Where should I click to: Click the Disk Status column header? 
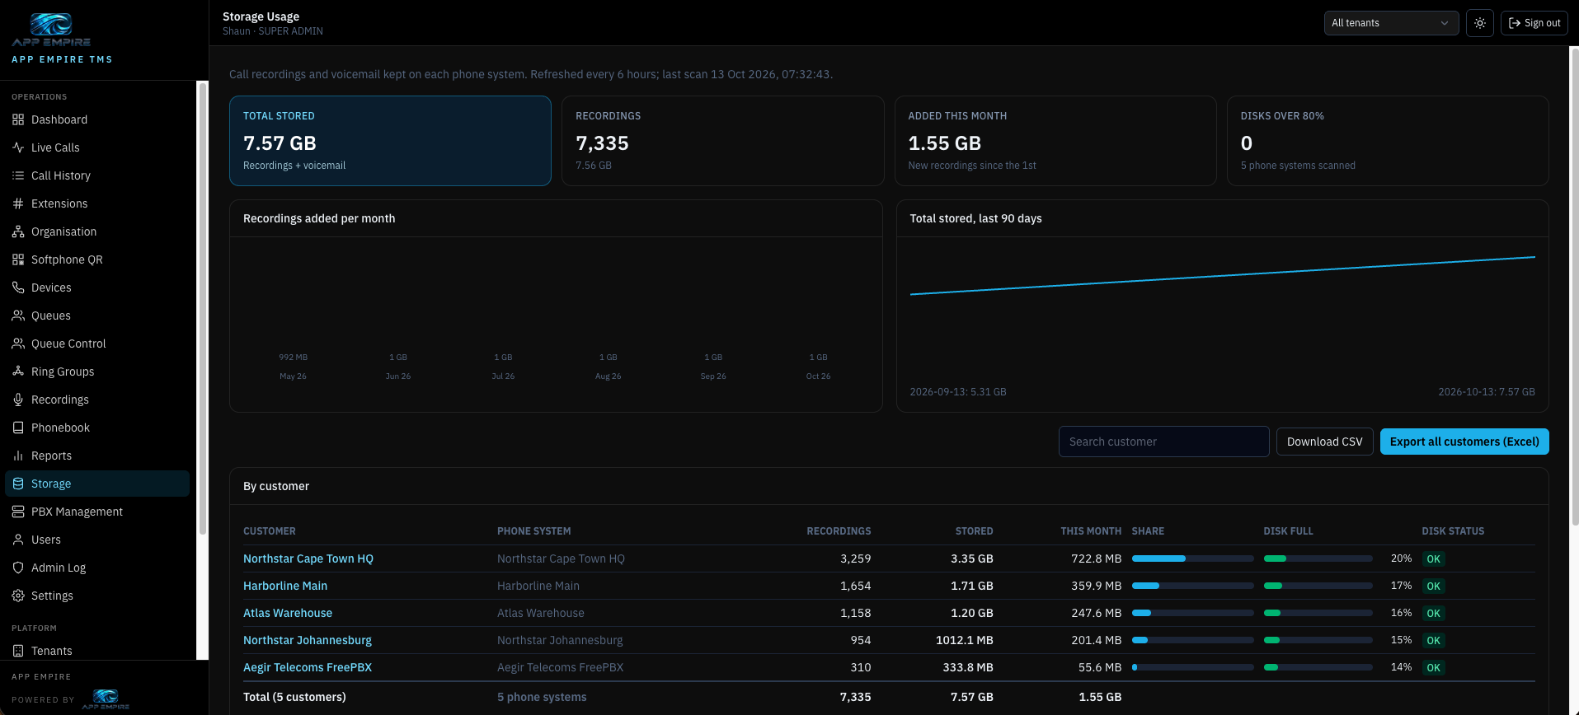point(1453,531)
